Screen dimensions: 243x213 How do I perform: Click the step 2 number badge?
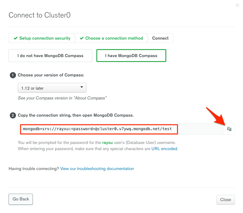(x=13, y=116)
